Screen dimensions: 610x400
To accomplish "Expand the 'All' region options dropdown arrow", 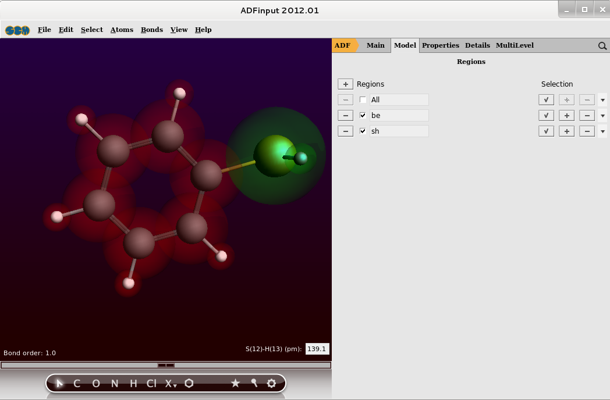I will tap(602, 100).
